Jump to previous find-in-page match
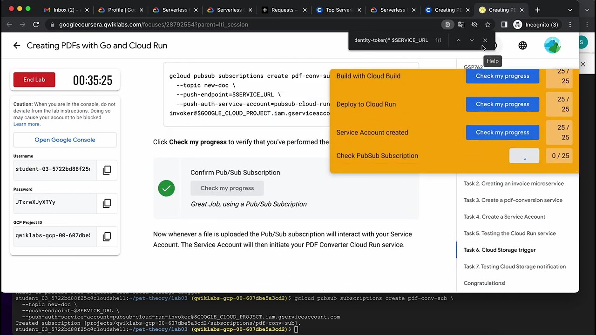The height and width of the screenshot is (335, 596). click(x=459, y=40)
